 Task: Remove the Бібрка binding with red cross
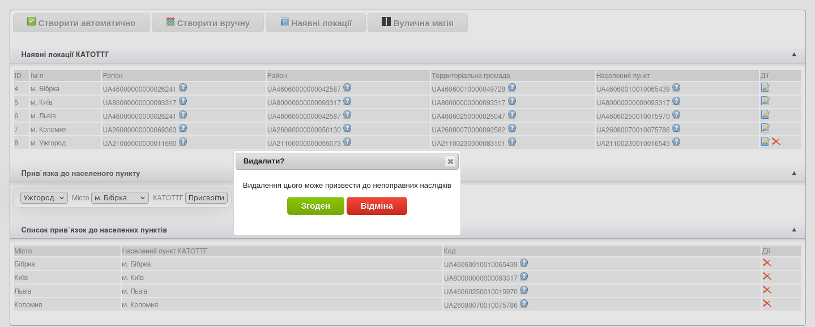(767, 263)
